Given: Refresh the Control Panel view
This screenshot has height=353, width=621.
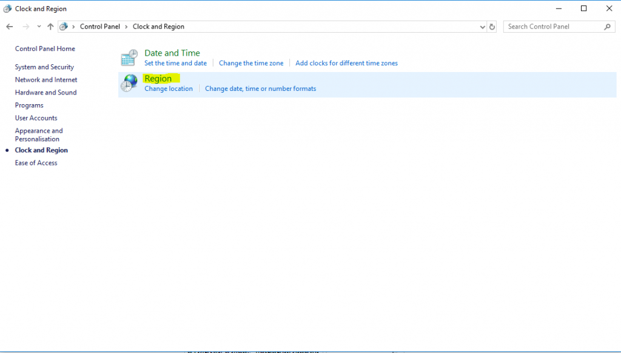Looking at the screenshot, I should click(x=492, y=27).
